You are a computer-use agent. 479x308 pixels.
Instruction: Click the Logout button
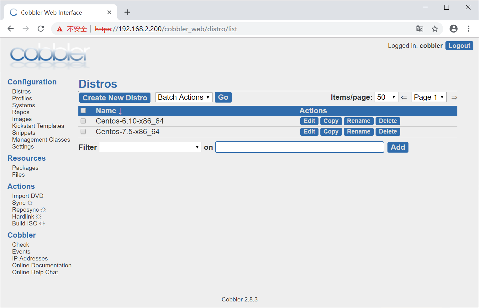point(459,46)
